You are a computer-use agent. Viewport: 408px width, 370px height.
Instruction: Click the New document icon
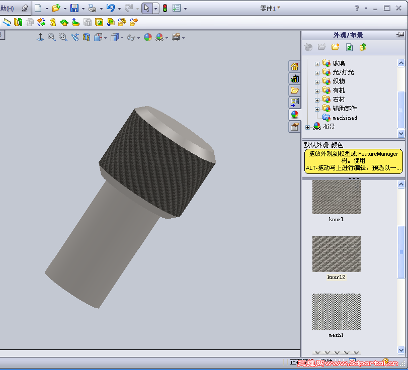click(38, 8)
